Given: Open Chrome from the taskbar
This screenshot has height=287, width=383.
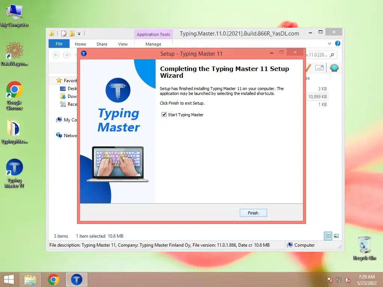Looking at the screenshot, I should pos(53,280).
